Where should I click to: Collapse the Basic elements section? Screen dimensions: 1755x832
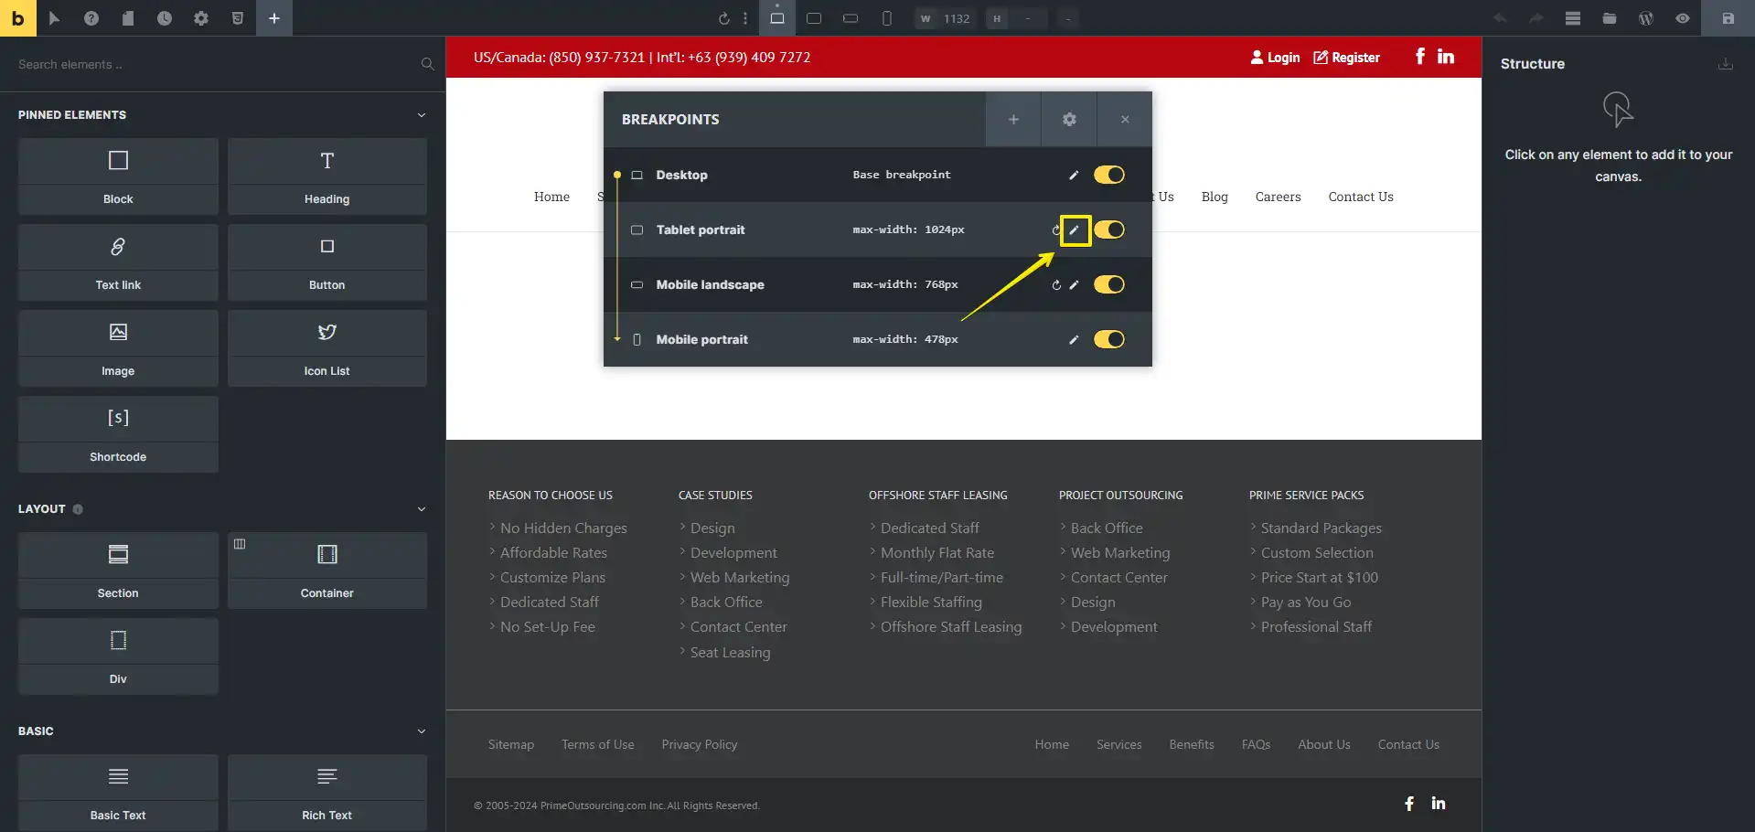coord(422,731)
